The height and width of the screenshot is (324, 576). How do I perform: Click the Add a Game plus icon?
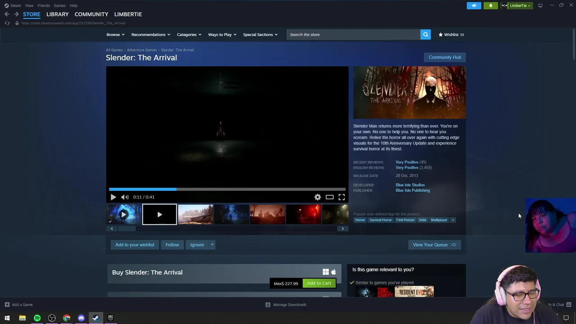point(7,305)
